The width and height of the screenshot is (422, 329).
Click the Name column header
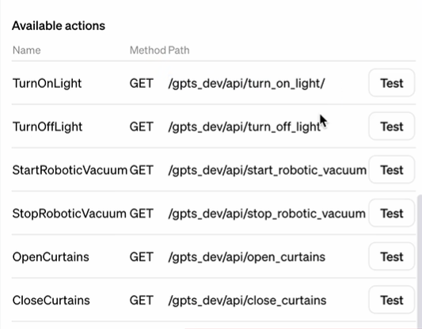27,51
